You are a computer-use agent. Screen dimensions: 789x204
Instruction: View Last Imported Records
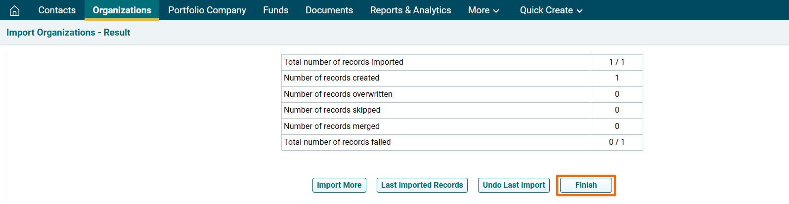pyautogui.click(x=422, y=185)
